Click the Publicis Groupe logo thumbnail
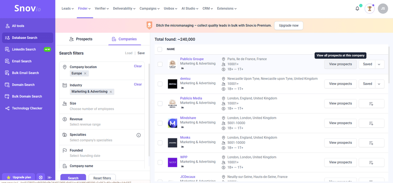Viewport: 393px width, 183px height. [173, 64]
